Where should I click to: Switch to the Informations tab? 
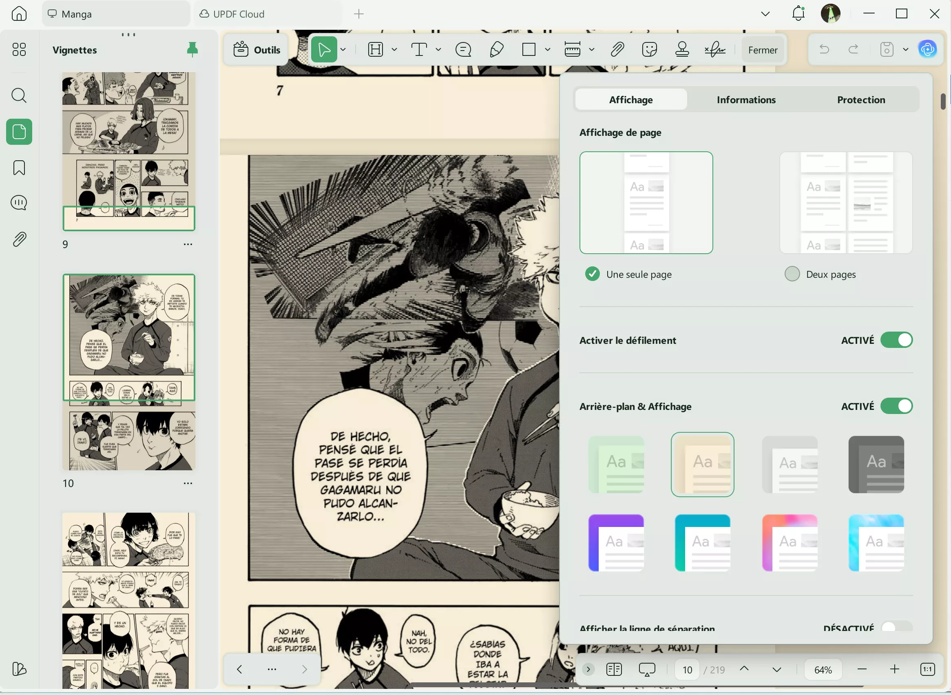pos(746,100)
